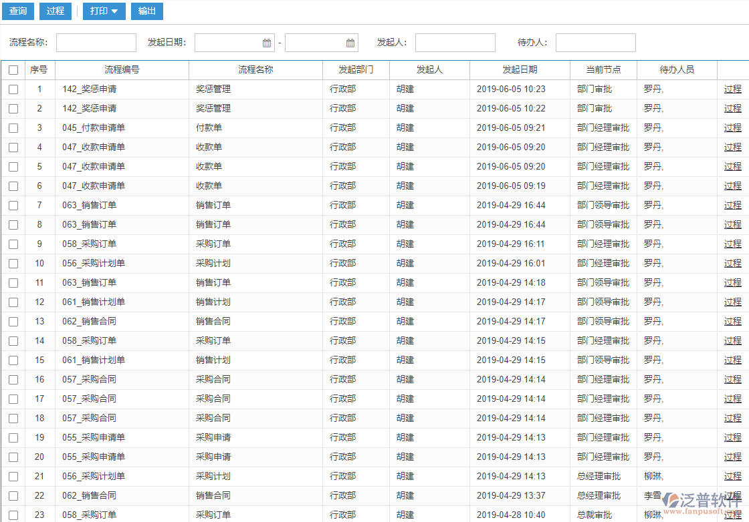Tick the checkbox for row 21 采购计划单
Image resolution: width=749 pixels, height=522 pixels.
(x=13, y=477)
